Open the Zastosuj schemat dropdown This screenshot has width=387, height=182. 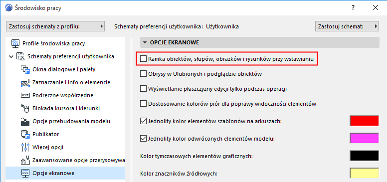[x=347, y=26]
